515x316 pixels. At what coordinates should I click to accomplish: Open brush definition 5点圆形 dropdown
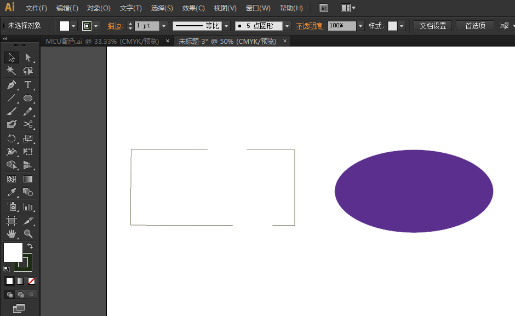click(x=288, y=26)
